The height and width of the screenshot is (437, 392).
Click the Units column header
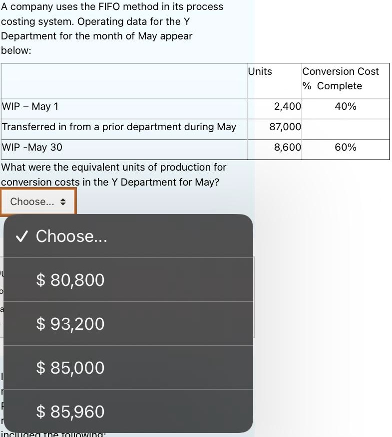tap(260, 71)
